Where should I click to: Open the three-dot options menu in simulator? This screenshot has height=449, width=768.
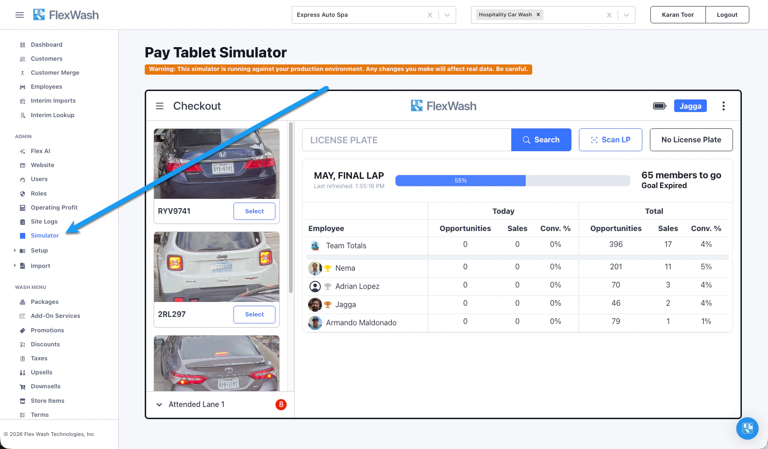tap(724, 106)
